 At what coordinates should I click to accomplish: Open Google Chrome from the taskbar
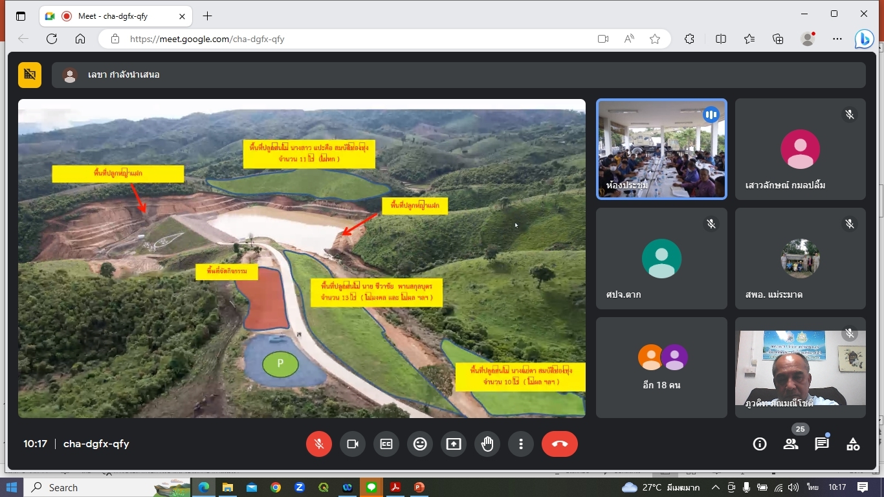click(x=276, y=487)
